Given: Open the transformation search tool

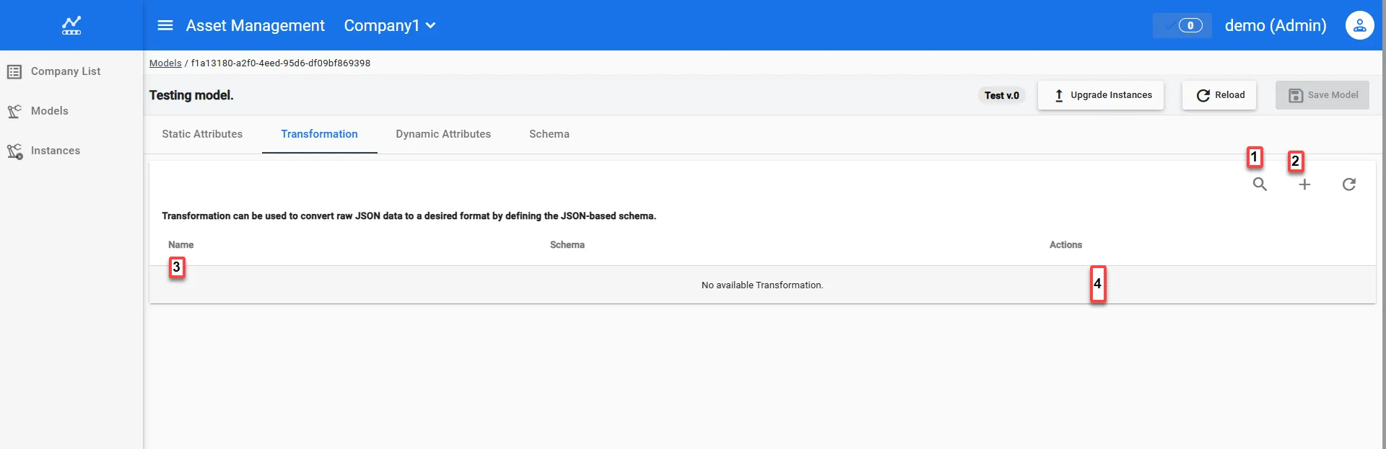Looking at the screenshot, I should [1260, 185].
